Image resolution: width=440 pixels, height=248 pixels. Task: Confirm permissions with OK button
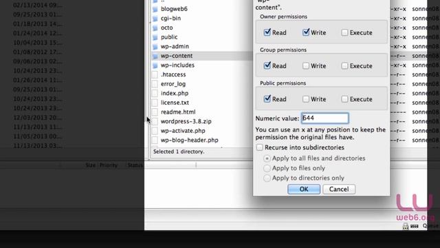click(304, 189)
